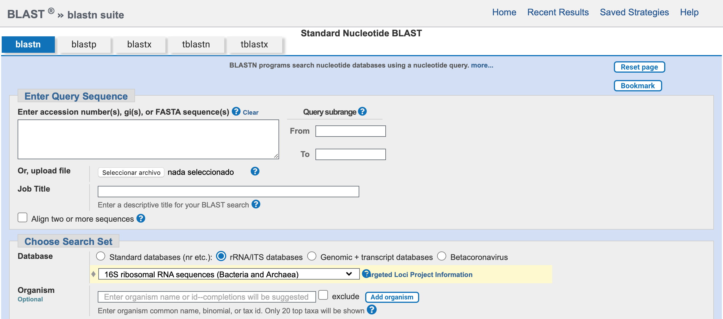Click the Job Title input field
723x319 pixels.
(x=228, y=192)
